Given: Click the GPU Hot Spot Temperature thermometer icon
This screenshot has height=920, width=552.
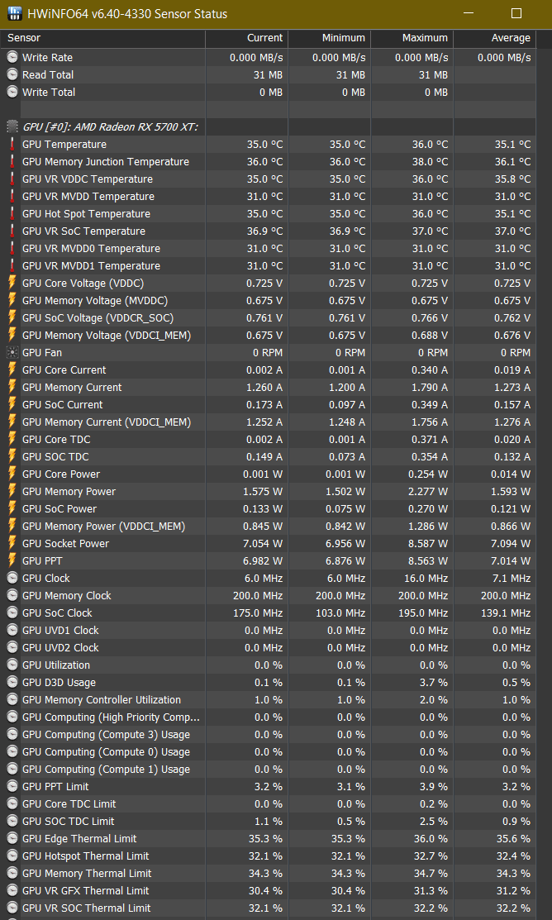Looking at the screenshot, I should tap(12, 213).
